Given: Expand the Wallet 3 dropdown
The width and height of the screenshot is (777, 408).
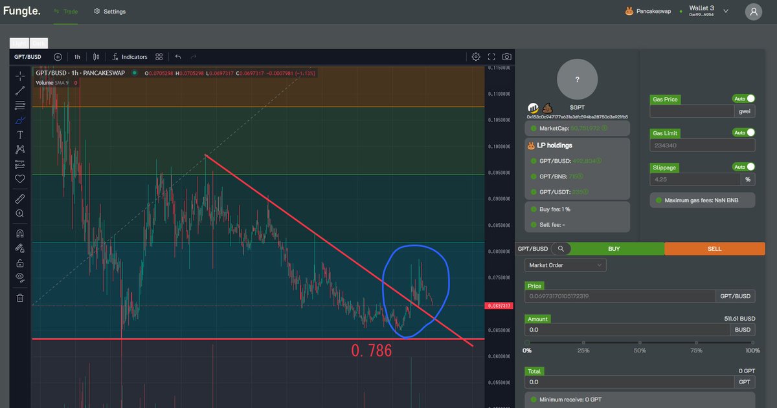Looking at the screenshot, I should click(x=726, y=11).
